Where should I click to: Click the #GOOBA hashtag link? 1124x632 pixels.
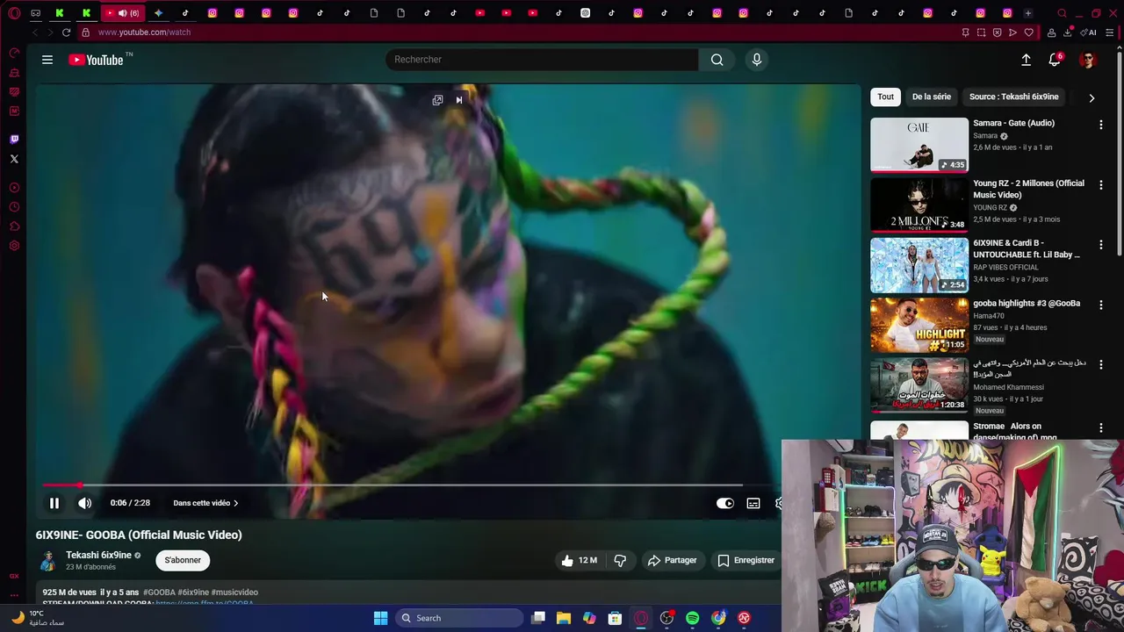(x=159, y=592)
